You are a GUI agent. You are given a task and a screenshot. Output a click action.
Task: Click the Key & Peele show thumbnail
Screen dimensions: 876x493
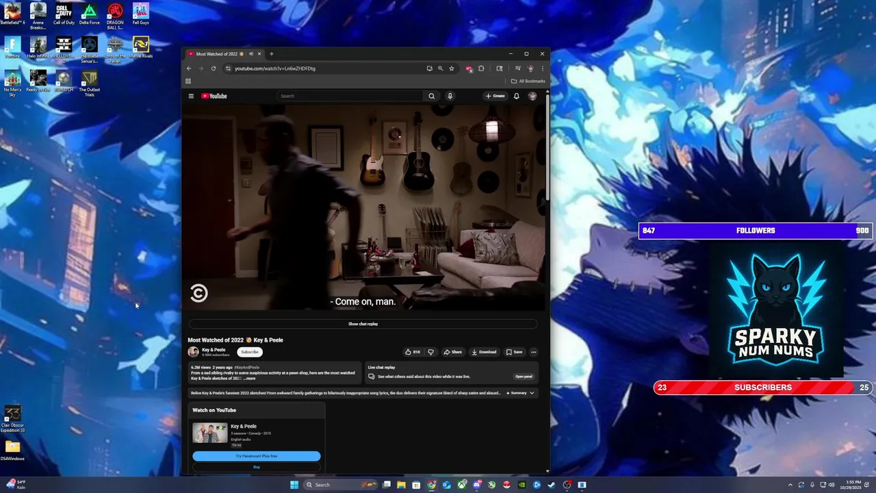pyautogui.click(x=209, y=433)
